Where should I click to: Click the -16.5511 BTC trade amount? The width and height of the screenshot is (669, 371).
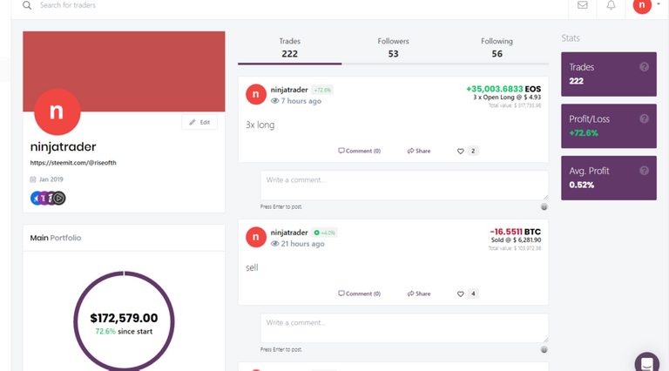[x=515, y=232]
